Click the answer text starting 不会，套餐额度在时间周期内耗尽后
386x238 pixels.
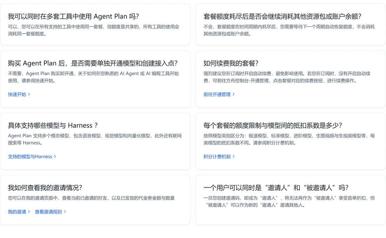pyautogui.click(x=289, y=30)
